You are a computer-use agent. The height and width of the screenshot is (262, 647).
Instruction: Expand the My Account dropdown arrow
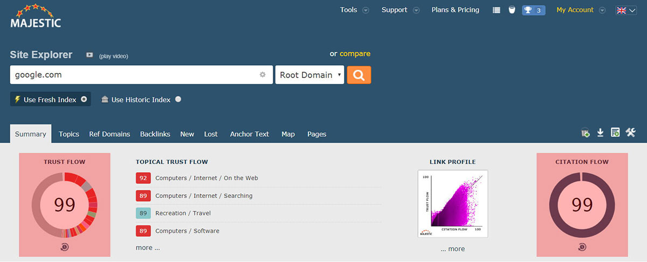602,10
